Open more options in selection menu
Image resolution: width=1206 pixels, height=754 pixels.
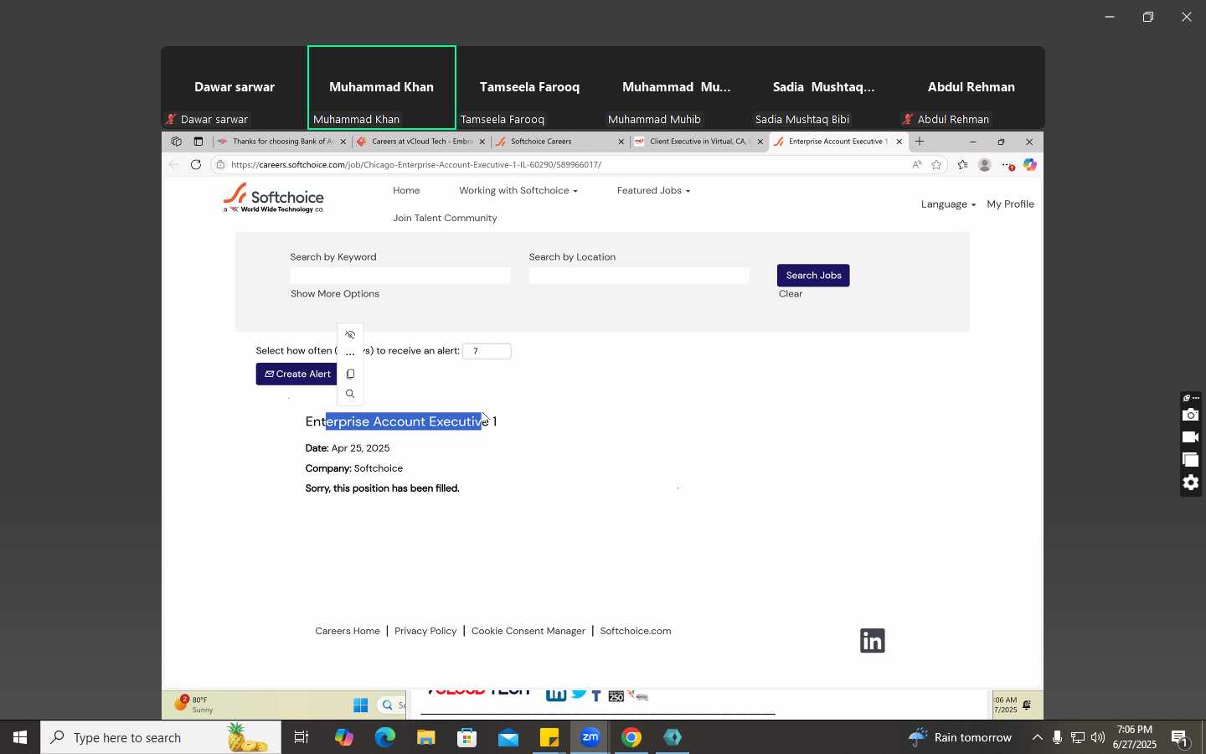pos(351,354)
